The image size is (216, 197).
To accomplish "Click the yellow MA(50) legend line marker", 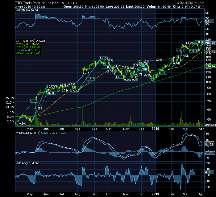I will point(17,44).
